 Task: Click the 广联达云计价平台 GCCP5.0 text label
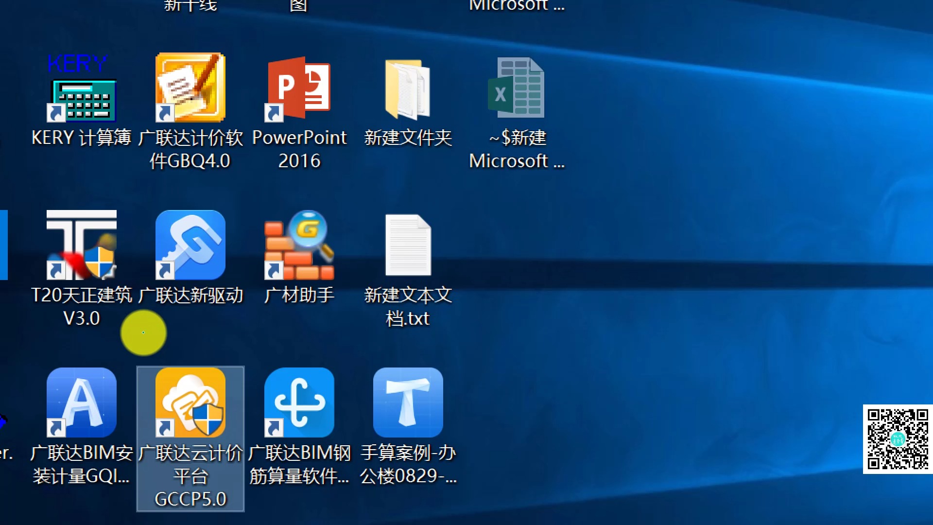[190, 476]
